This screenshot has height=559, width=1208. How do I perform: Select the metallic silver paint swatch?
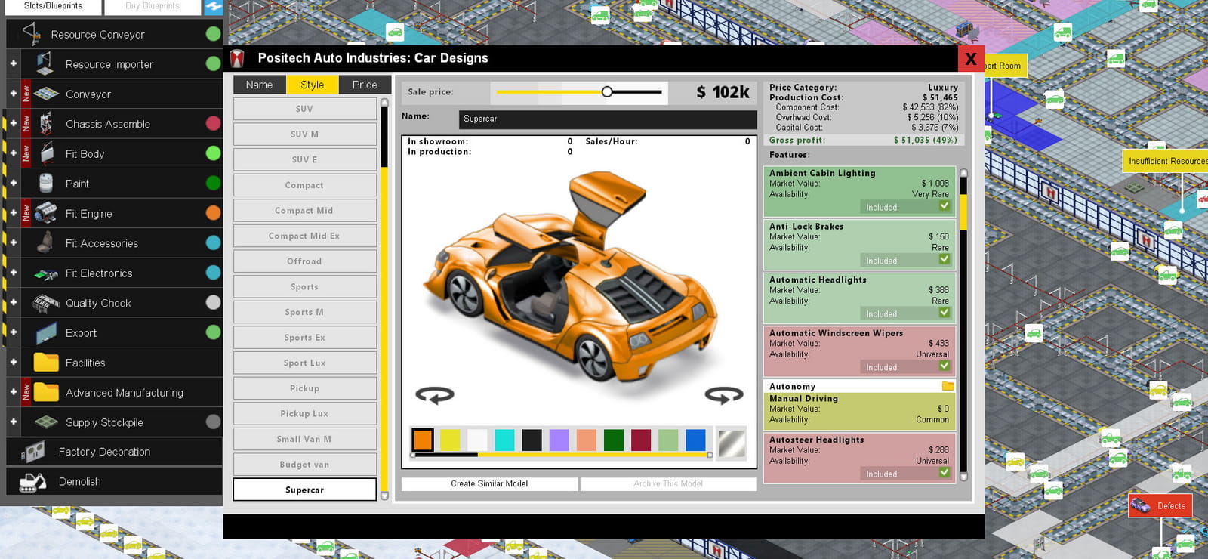tap(732, 443)
